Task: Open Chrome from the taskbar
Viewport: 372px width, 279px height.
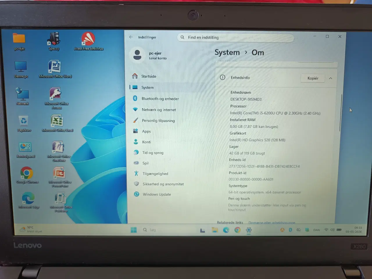Action: (237, 230)
